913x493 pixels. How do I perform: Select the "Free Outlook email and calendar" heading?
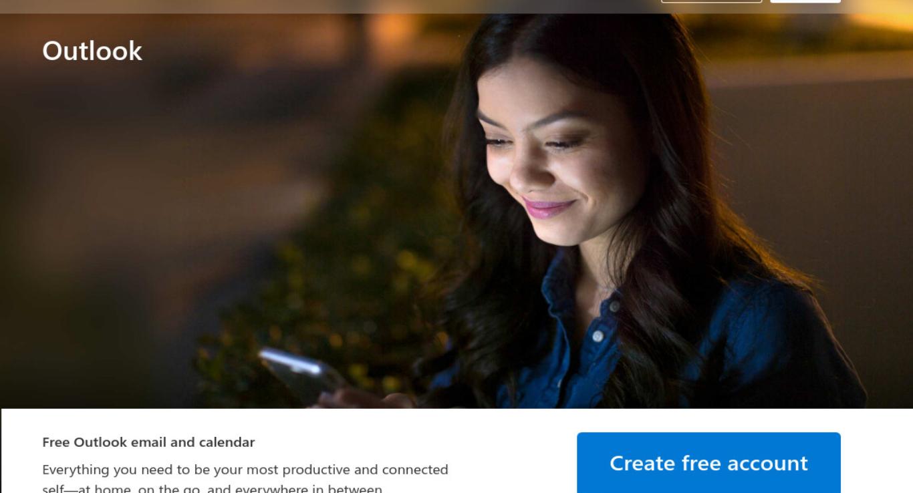tap(148, 442)
